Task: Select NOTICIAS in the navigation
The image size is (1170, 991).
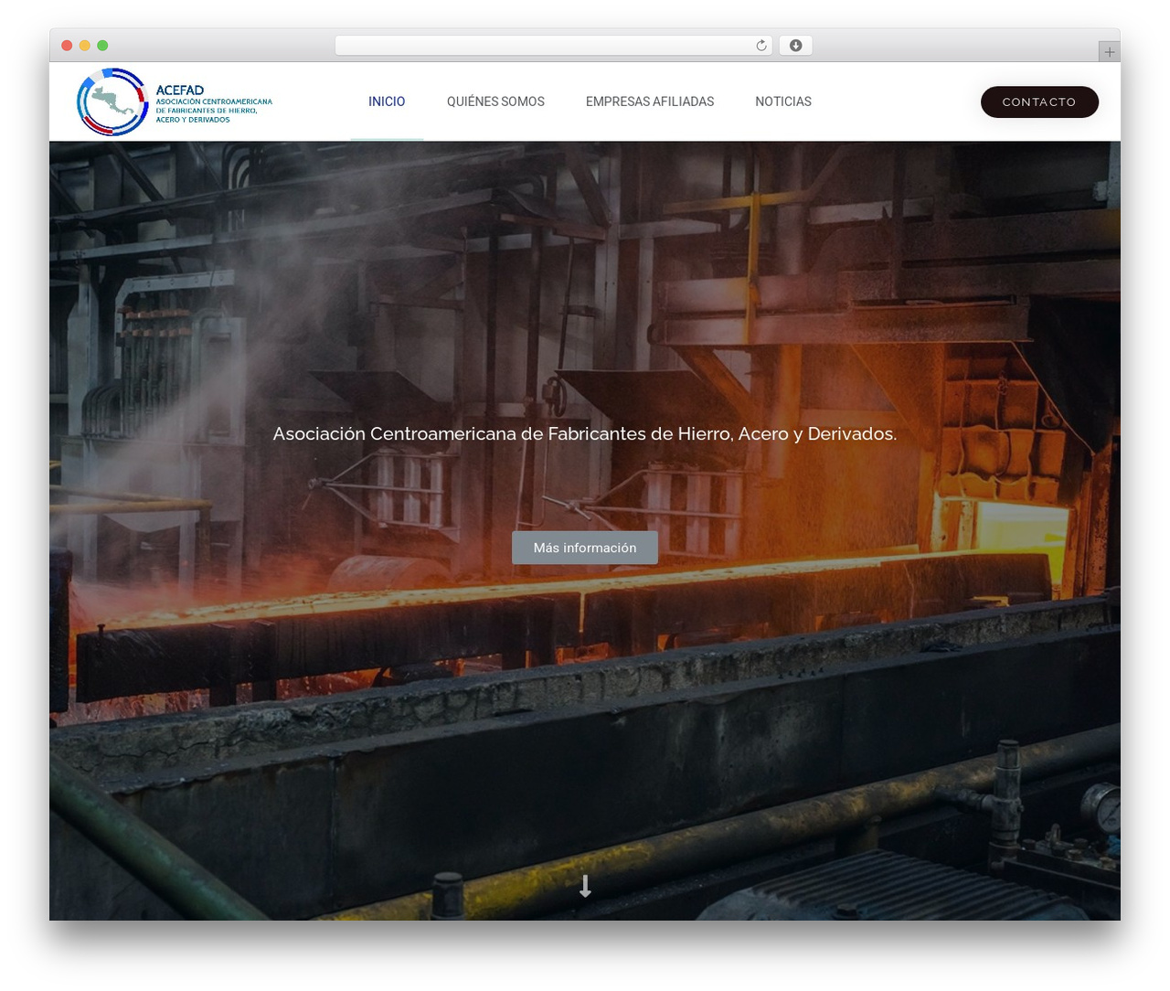Action: point(783,101)
